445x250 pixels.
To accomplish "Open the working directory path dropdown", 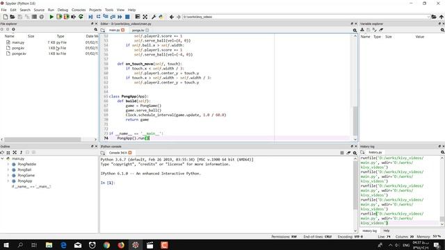I will [x=428, y=17].
